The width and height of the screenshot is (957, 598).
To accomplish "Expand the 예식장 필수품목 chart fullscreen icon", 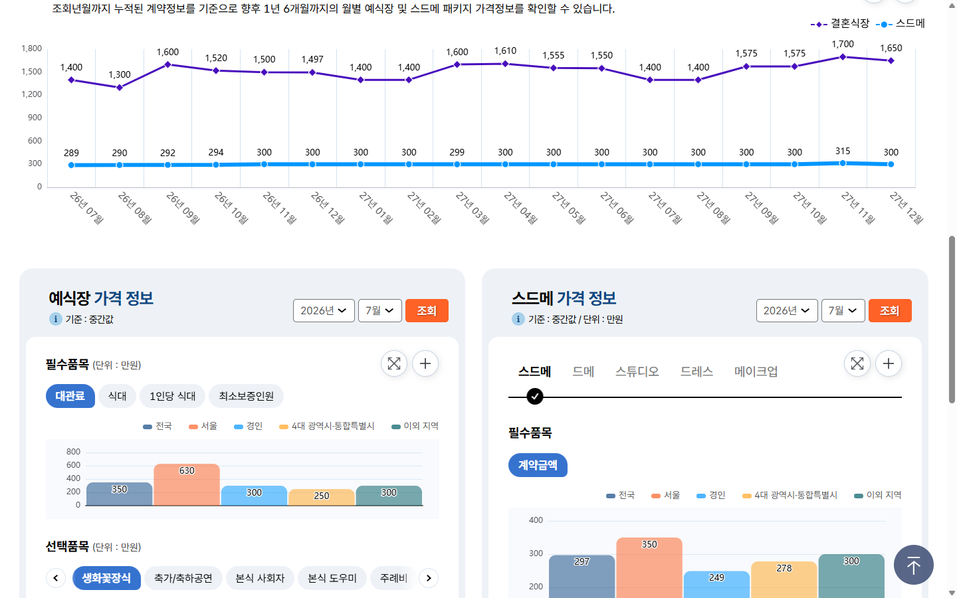I will point(394,363).
